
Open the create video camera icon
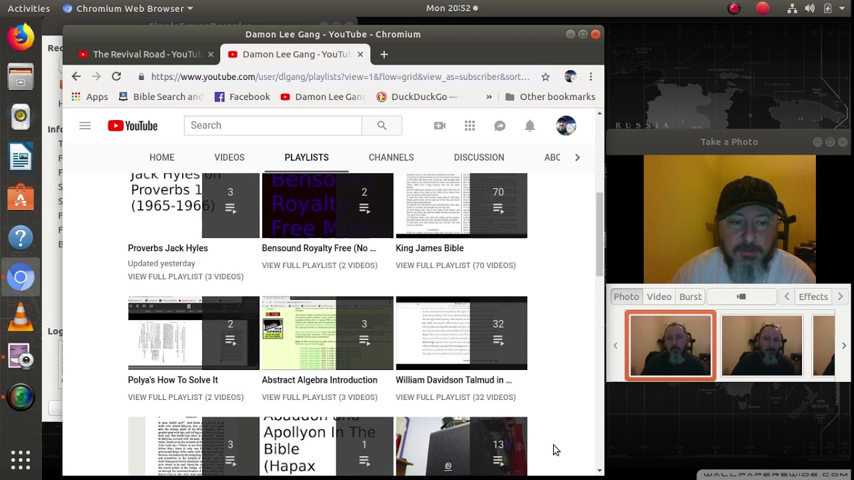[440, 125]
